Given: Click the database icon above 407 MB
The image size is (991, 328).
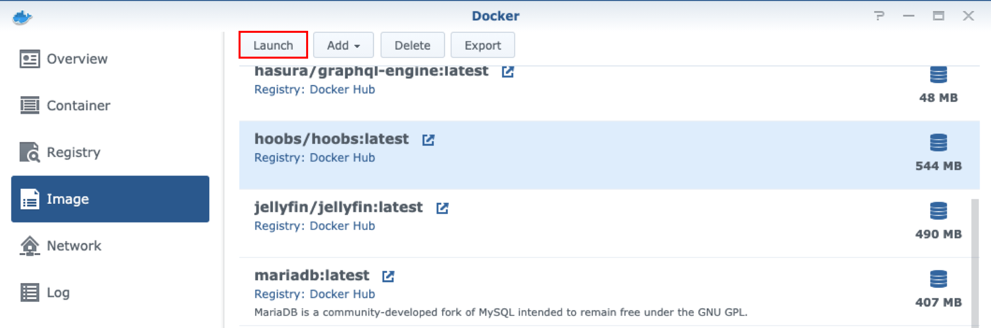Looking at the screenshot, I should point(938,279).
